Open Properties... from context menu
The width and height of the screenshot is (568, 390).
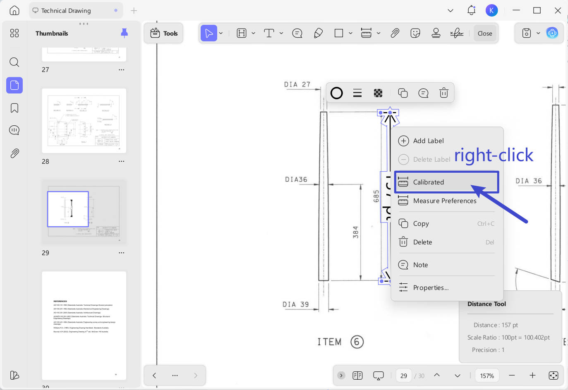tap(447, 287)
